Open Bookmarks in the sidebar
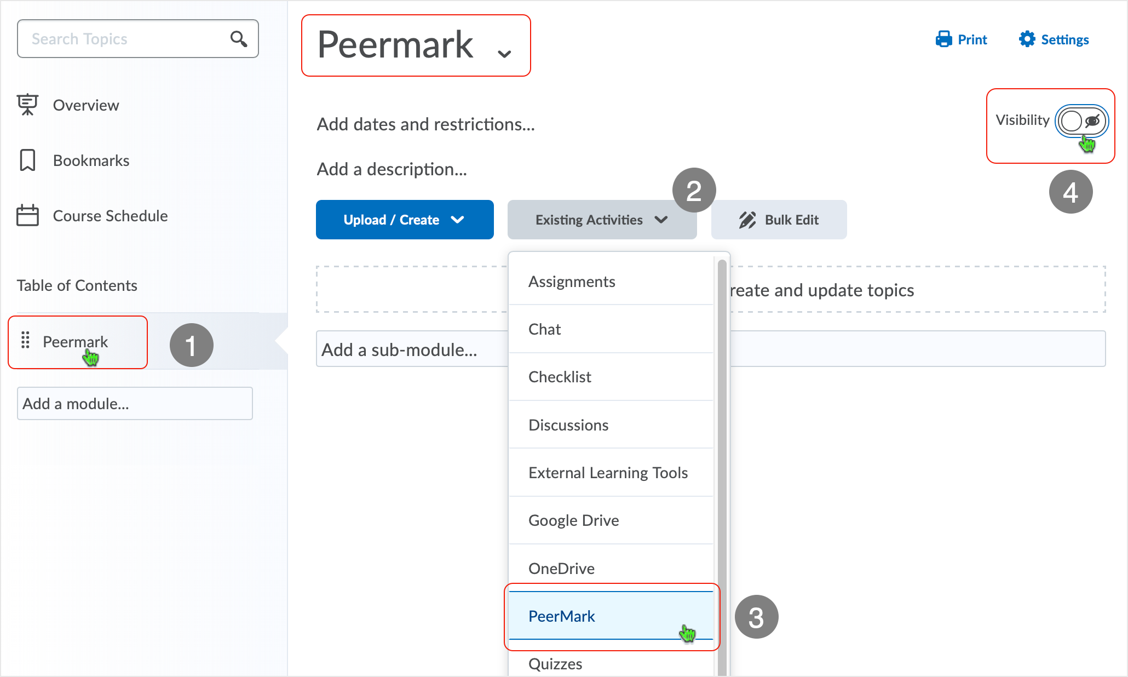The height and width of the screenshot is (677, 1128). coord(73,160)
